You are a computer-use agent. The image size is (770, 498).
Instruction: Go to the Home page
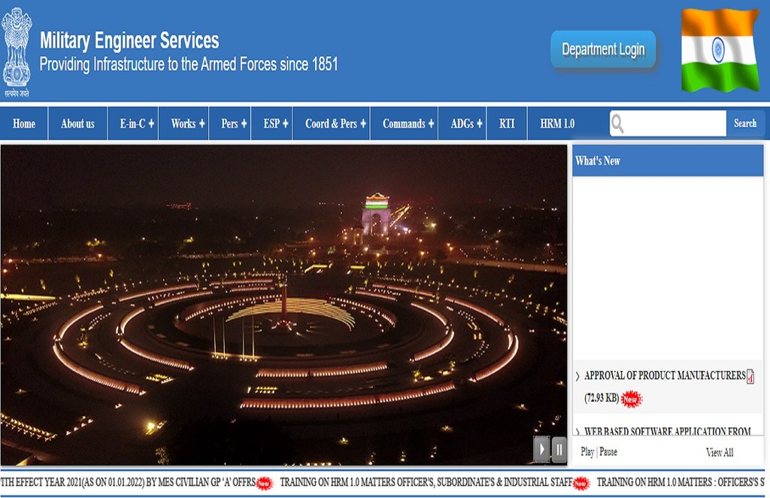(24, 124)
